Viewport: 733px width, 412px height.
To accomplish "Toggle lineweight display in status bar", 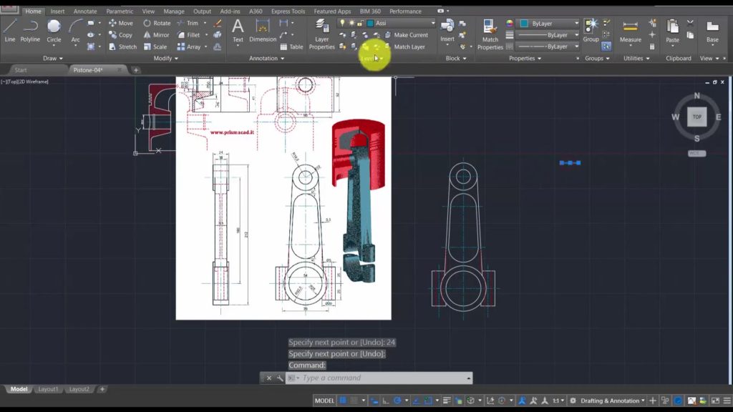I will (447, 401).
